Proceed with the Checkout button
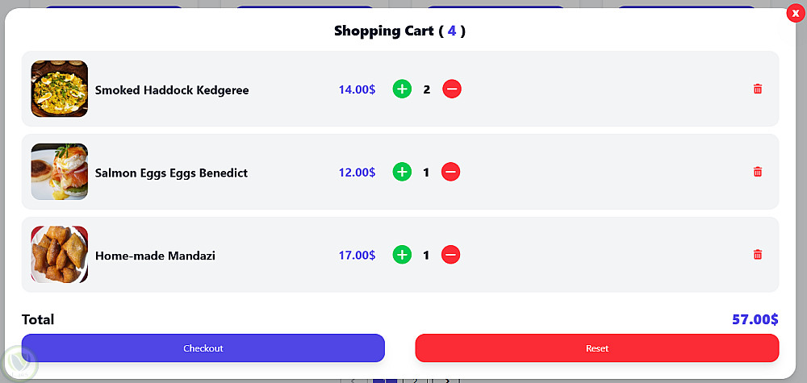This screenshot has width=807, height=383. pos(203,348)
